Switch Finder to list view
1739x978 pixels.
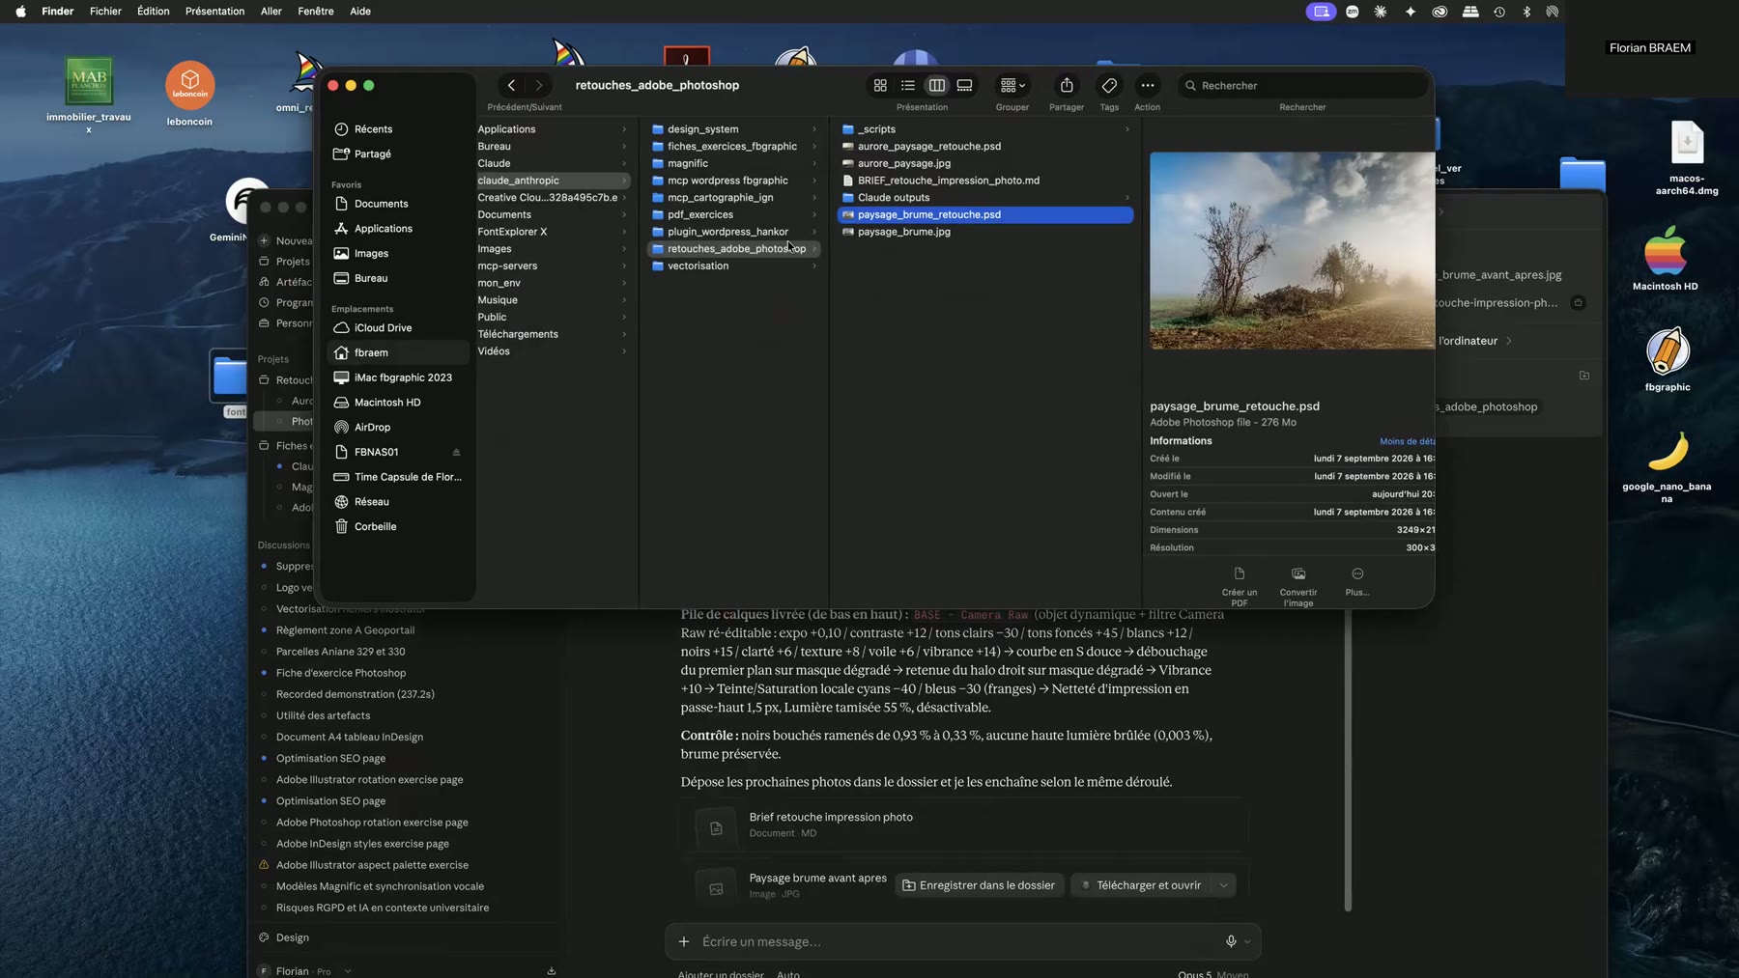908,85
